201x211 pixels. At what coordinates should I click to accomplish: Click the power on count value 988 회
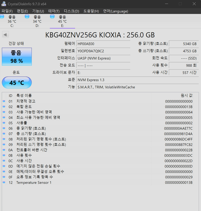pyautogui.click(x=184, y=65)
